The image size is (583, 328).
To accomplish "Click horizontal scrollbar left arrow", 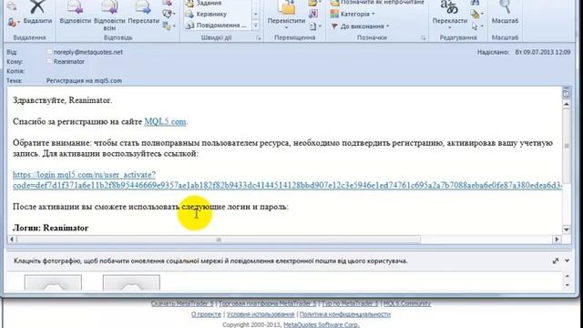I will [12, 239].
